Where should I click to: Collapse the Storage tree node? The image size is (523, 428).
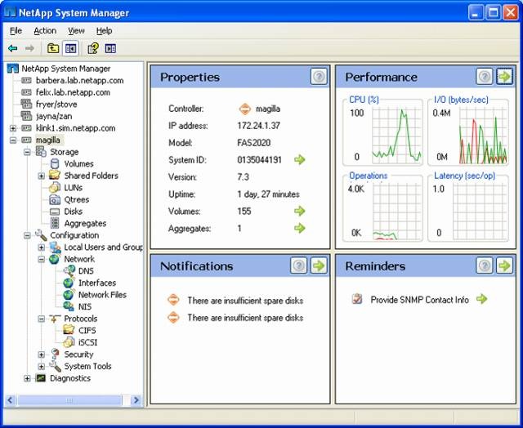(x=27, y=152)
